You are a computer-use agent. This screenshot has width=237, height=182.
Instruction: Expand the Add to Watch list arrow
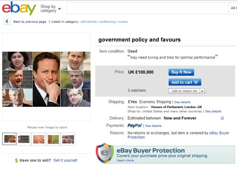click(203, 91)
